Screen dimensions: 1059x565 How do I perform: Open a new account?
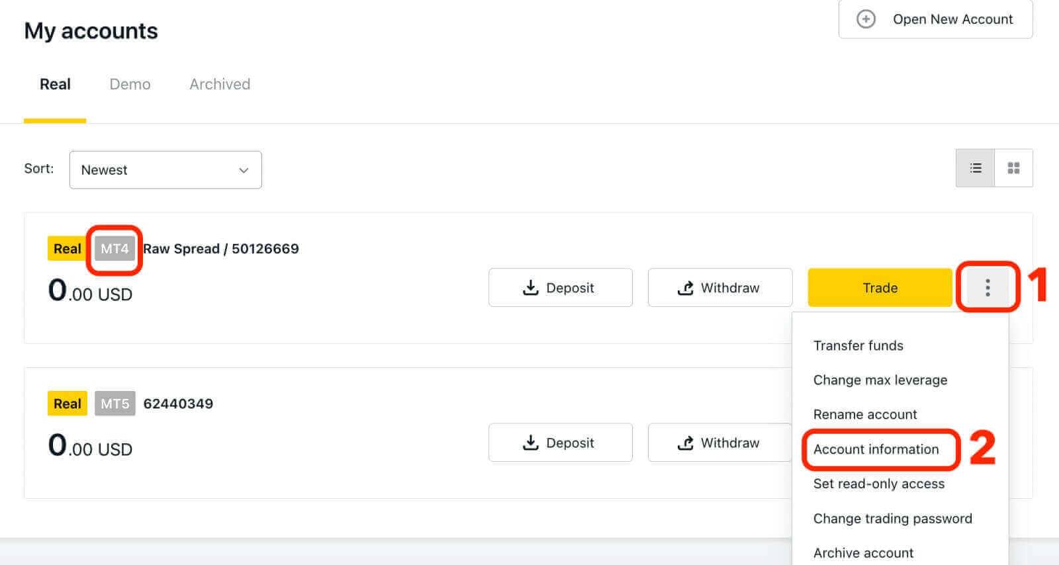935,19
